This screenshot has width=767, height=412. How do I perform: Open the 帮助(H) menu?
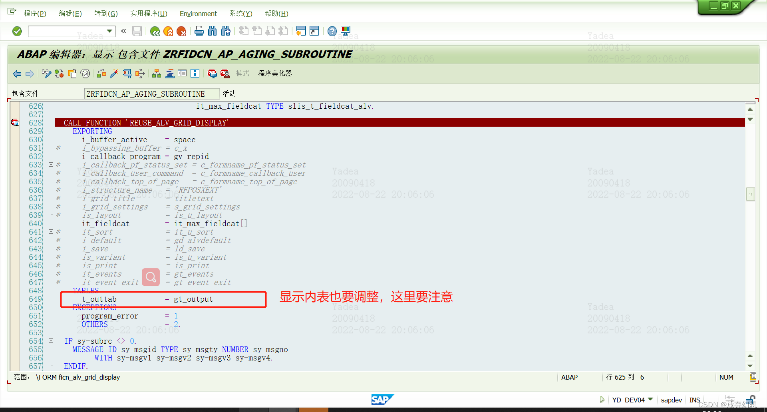[276, 13]
